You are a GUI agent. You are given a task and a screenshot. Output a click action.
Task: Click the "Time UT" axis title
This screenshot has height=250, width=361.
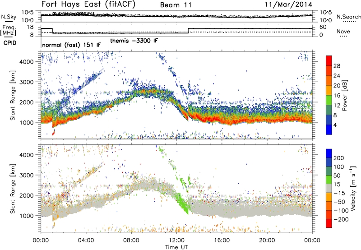point(176,247)
